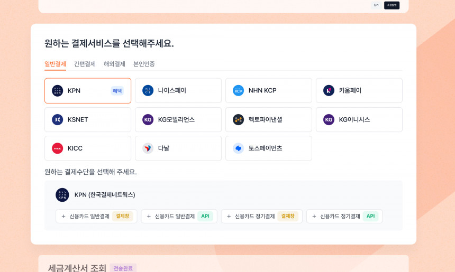Screen dimensions: 455x272
Task: Click the 토스페이먼츠 logo icon
Action: pyautogui.click(x=239, y=148)
